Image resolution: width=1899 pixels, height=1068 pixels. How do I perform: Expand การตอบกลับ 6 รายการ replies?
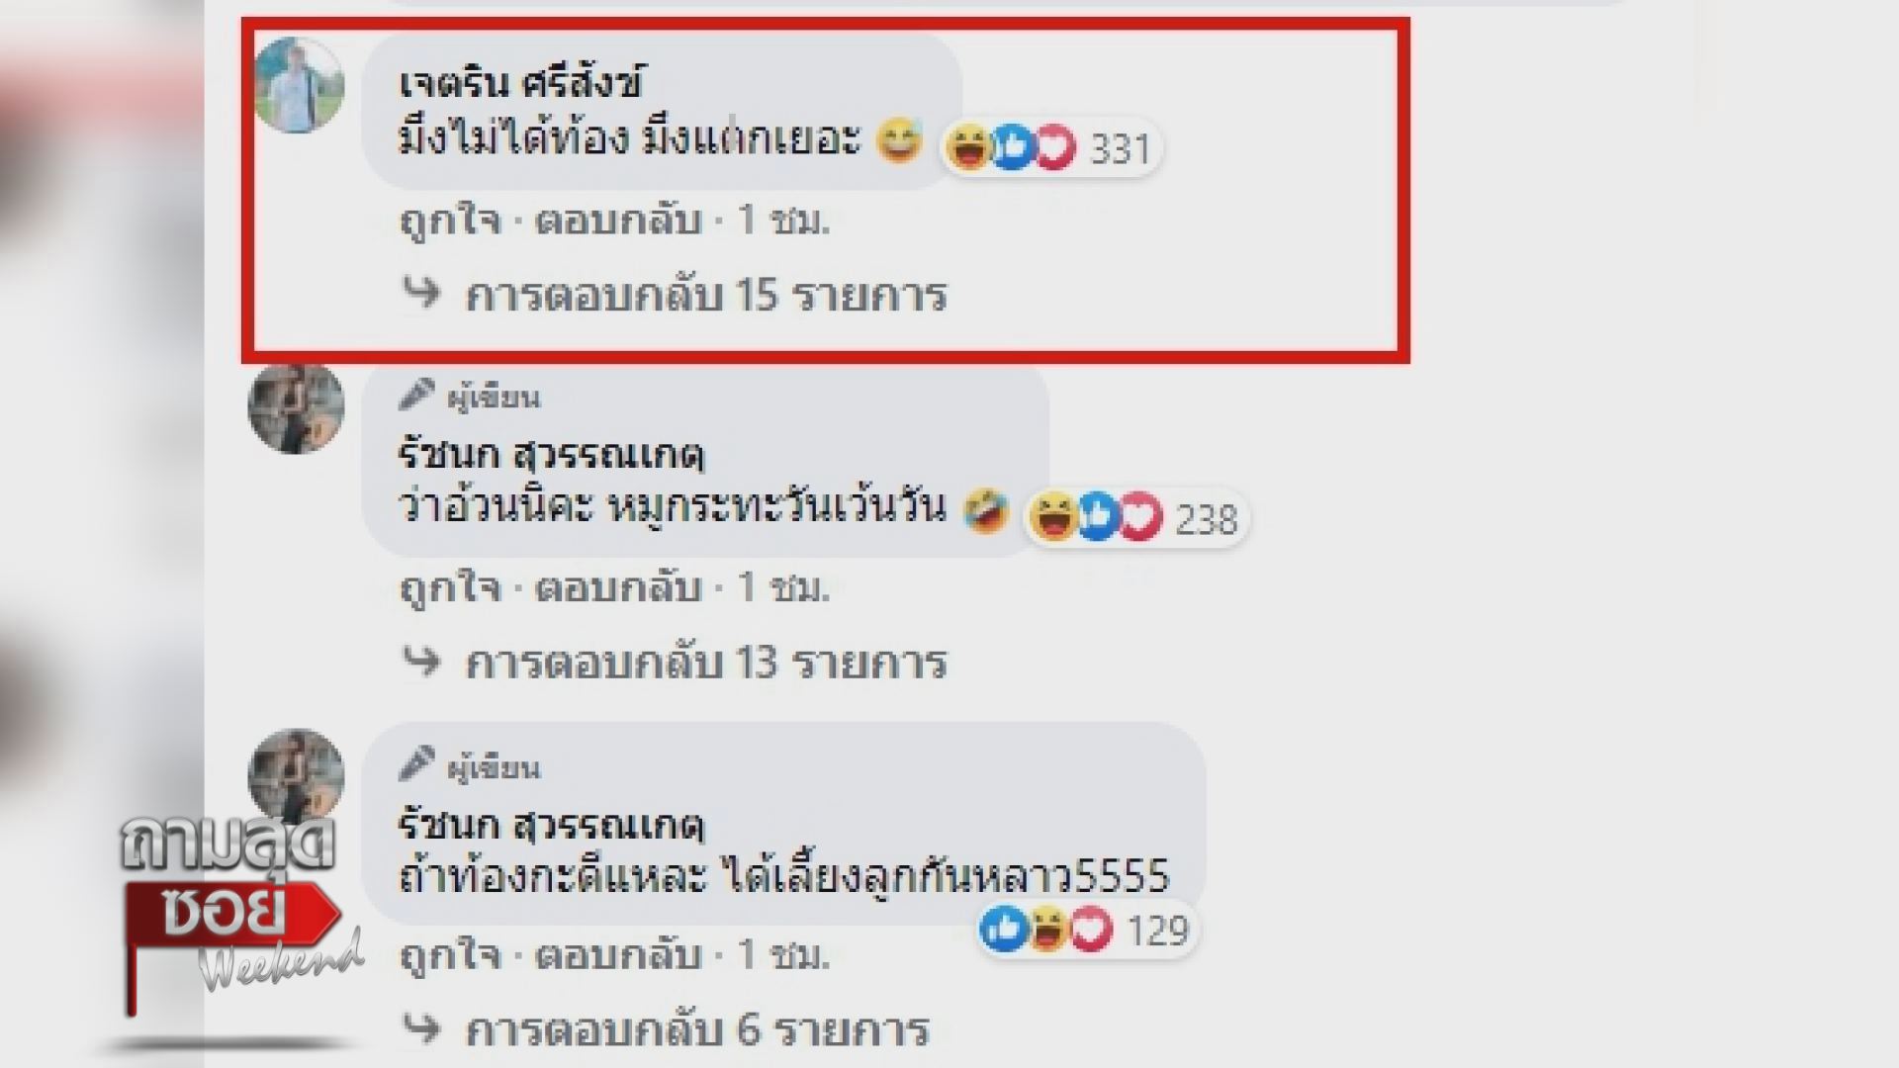coord(697,1030)
